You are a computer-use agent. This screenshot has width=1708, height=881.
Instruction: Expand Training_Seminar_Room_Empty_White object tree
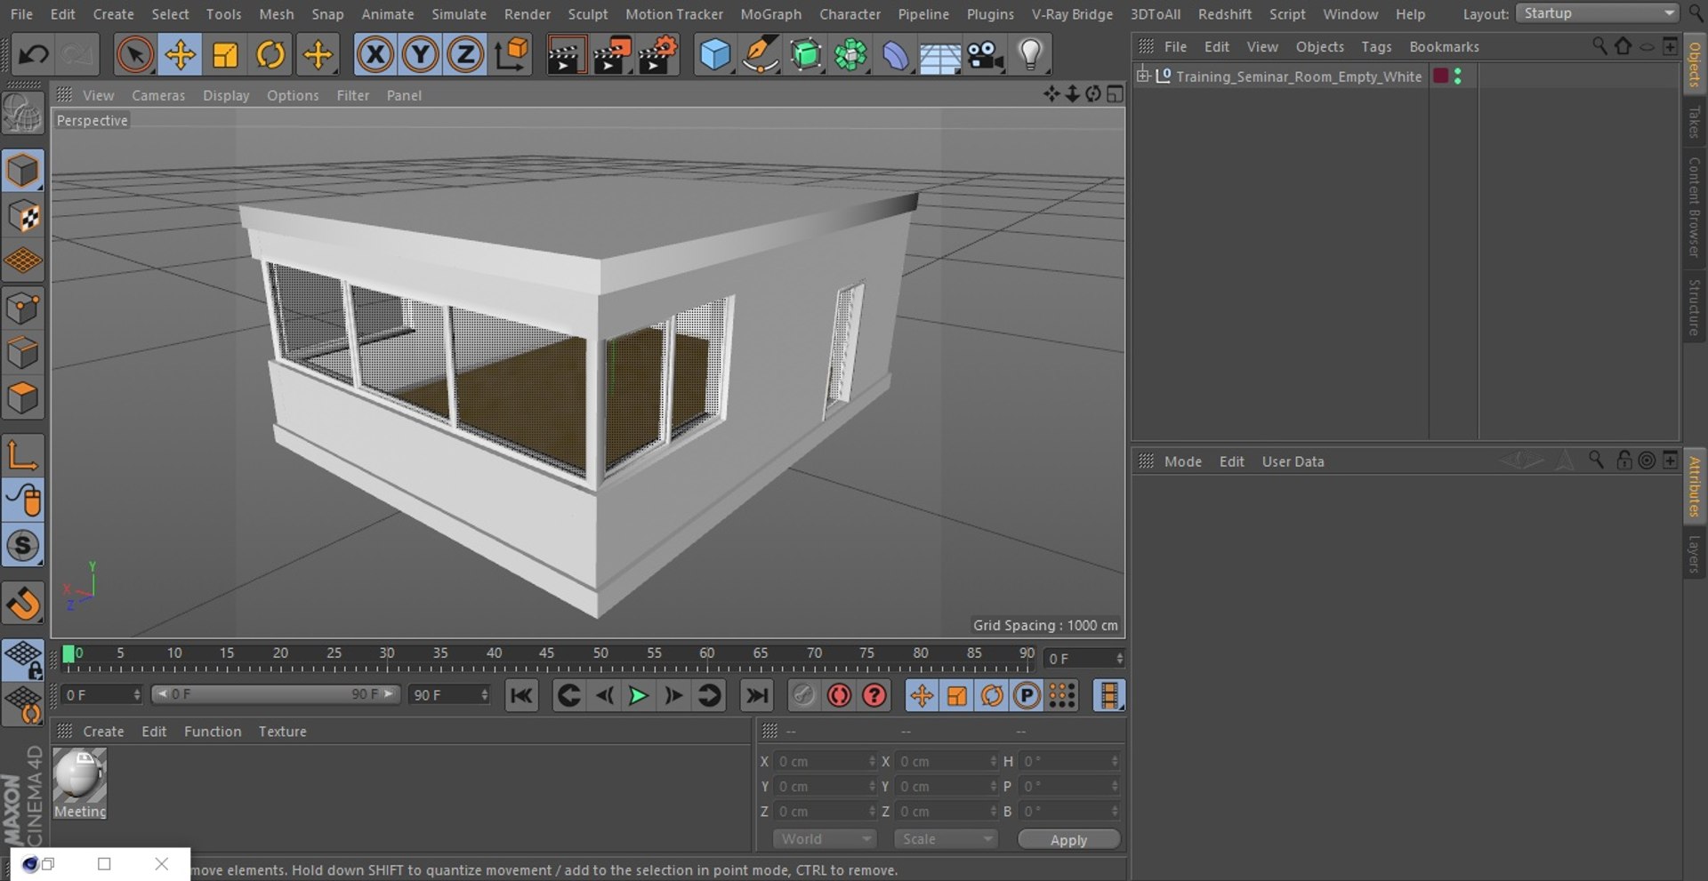click(1143, 76)
